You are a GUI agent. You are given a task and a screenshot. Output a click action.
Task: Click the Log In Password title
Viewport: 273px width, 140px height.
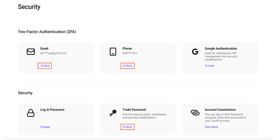point(52,110)
